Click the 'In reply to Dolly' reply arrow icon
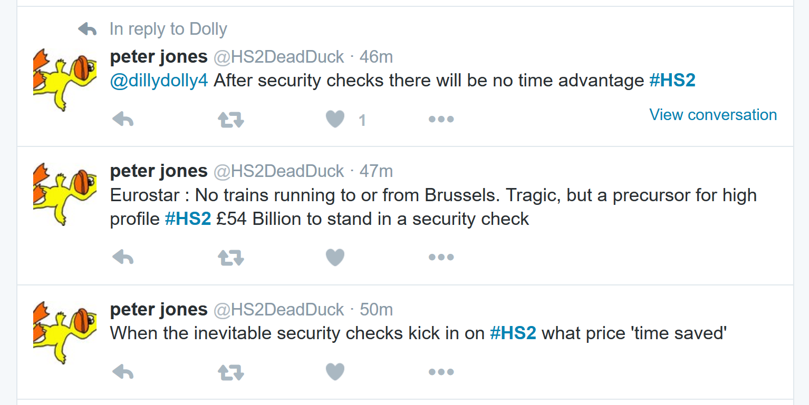This screenshot has width=809, height=405. tap(87, 29)
